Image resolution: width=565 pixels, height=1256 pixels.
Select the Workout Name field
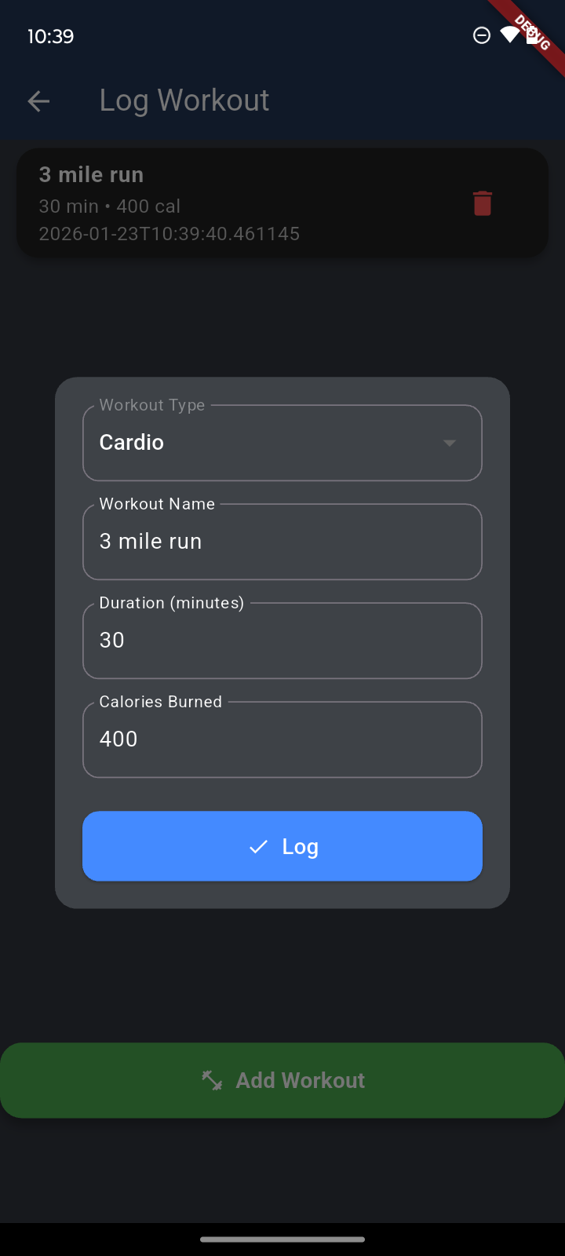[x=282, y=542]
